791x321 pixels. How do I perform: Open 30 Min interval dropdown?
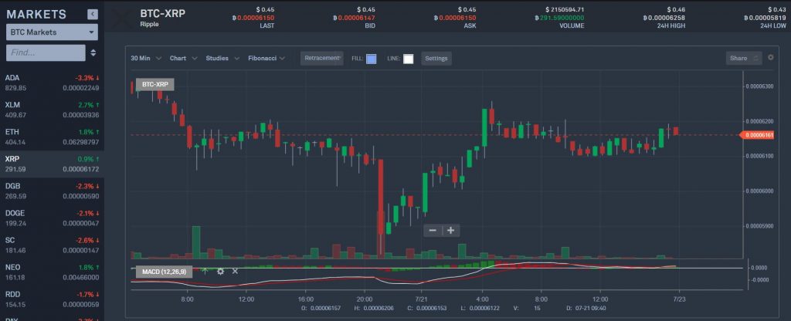click(146, 59)
